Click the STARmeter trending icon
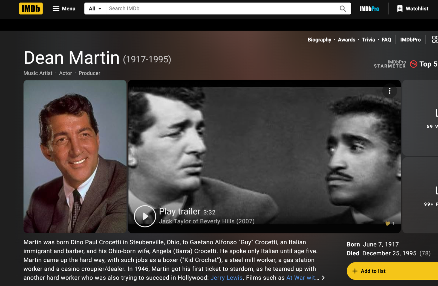The height and width of the screenshot is (286, 438). tap(413, 64)
